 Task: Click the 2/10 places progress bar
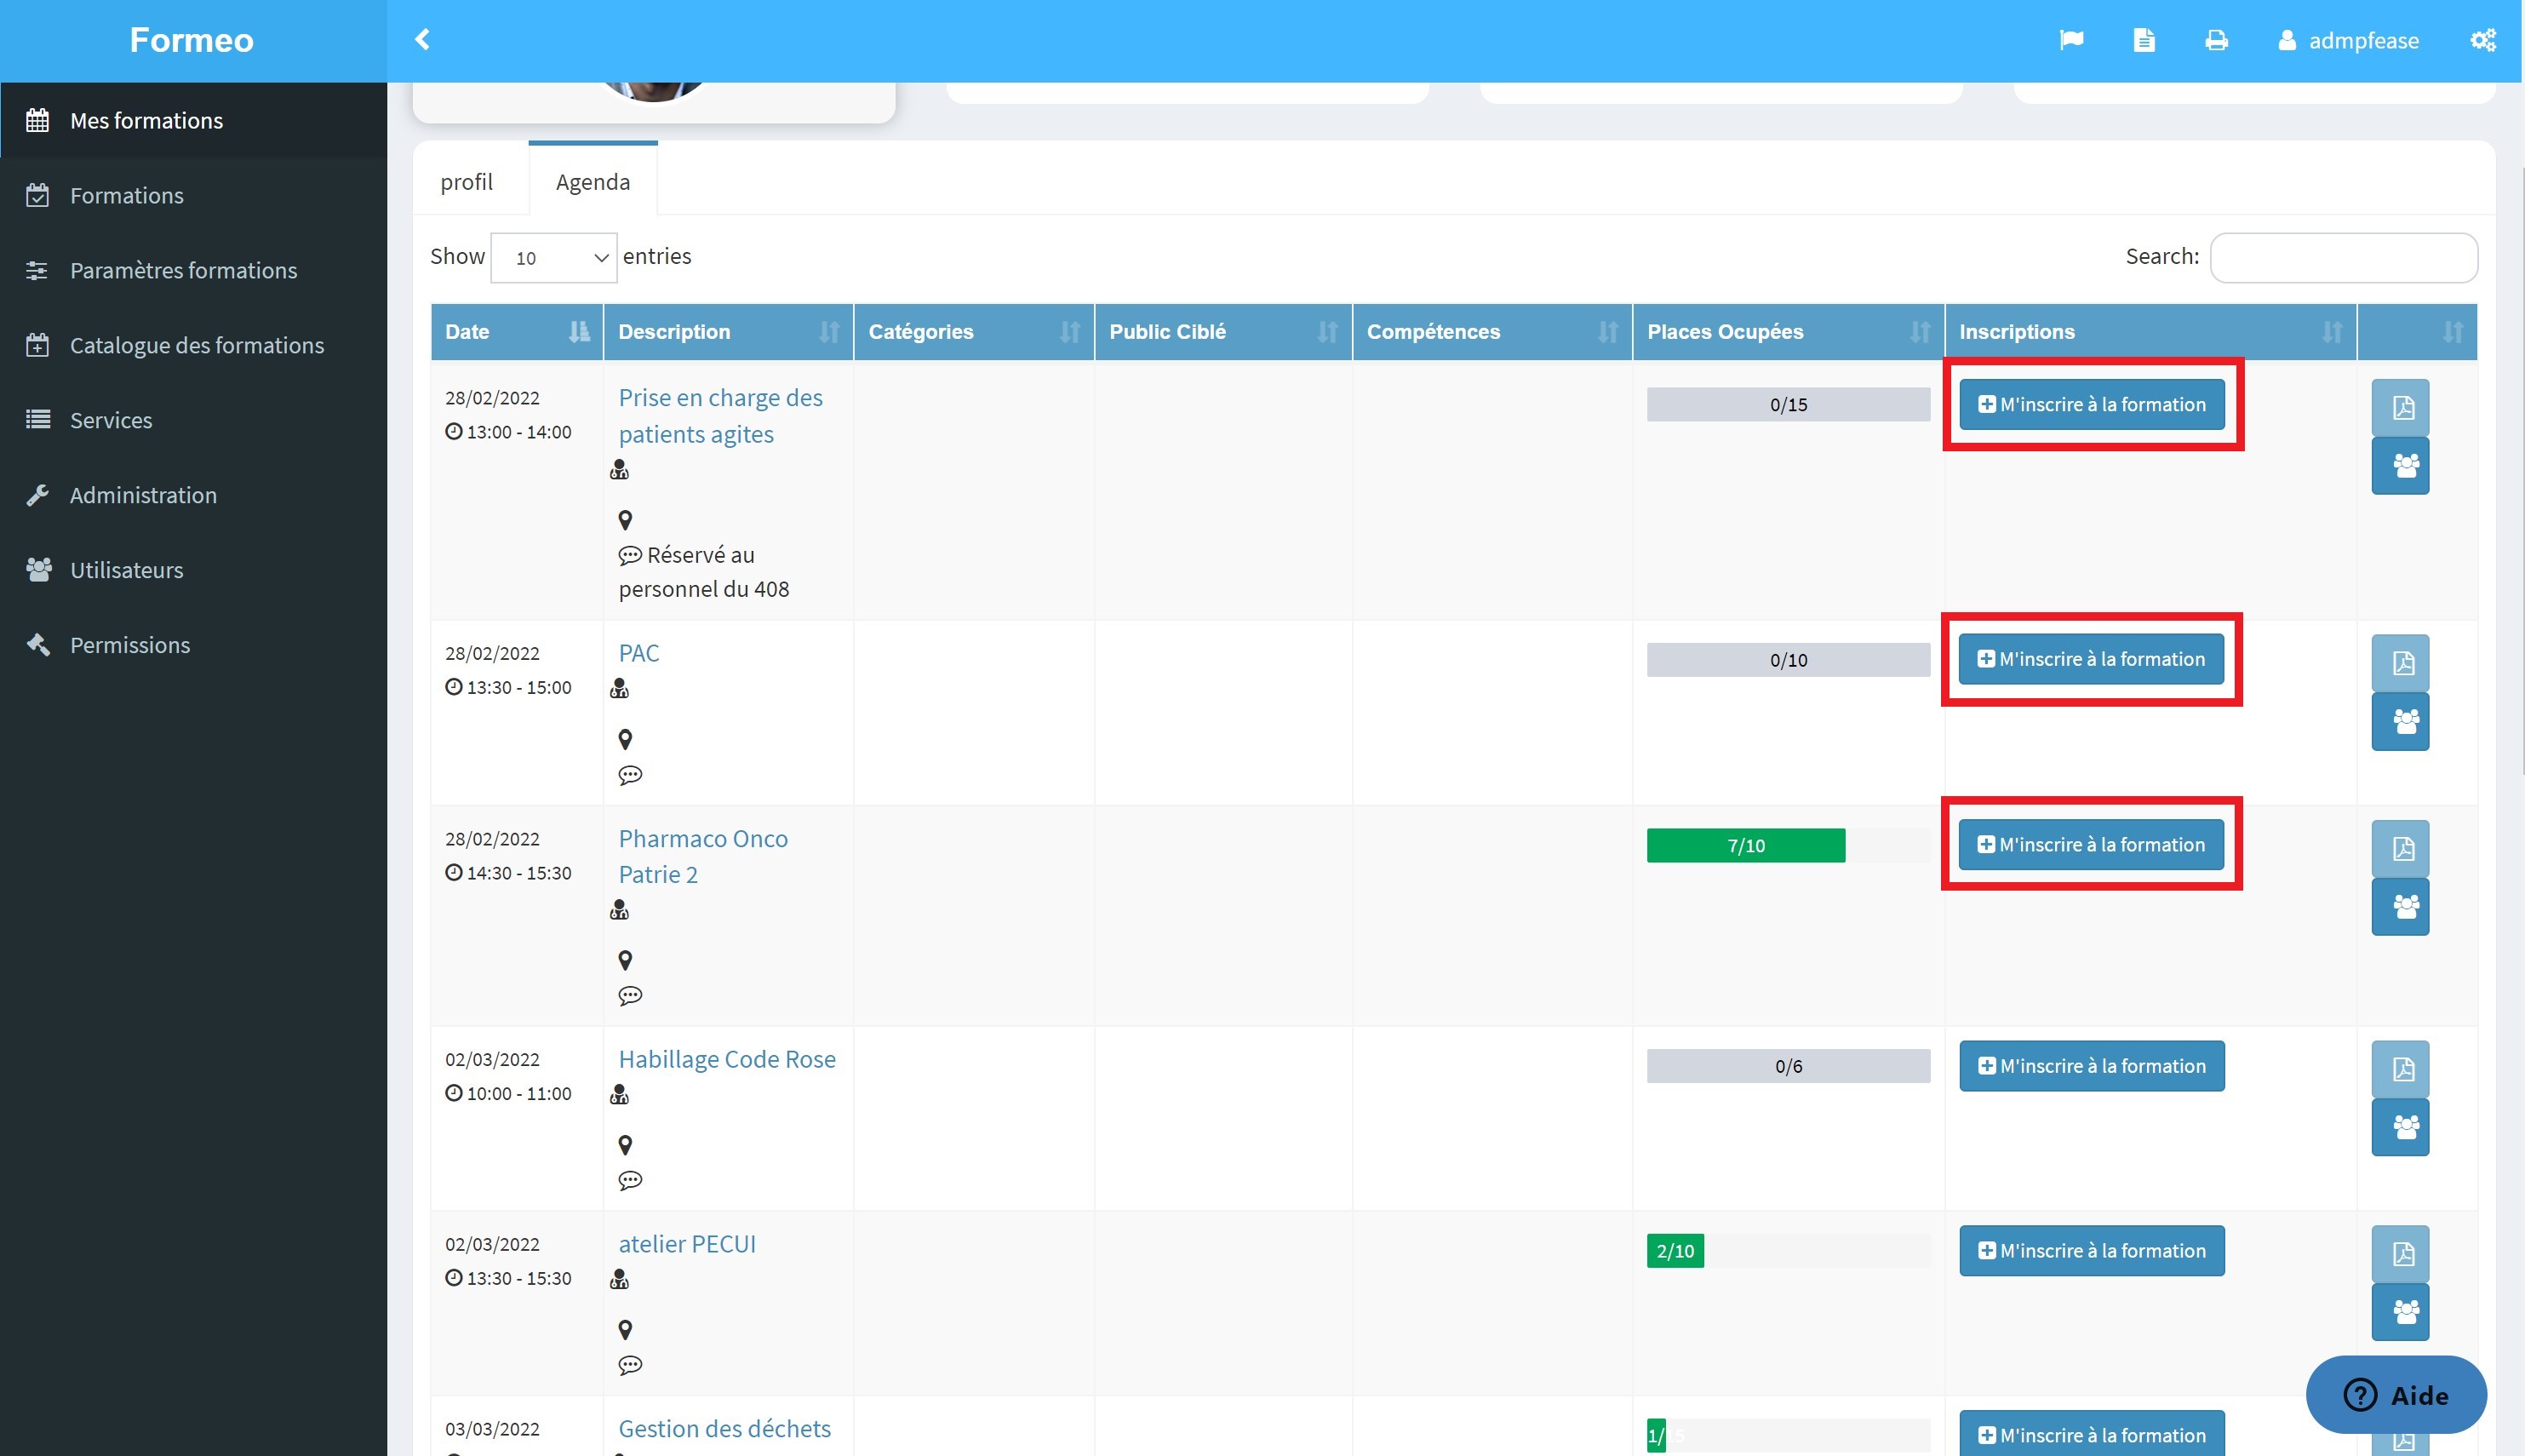coord(1675,1251)
